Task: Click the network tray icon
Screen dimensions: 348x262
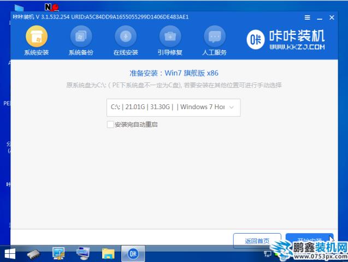Action: pos(267,254)
